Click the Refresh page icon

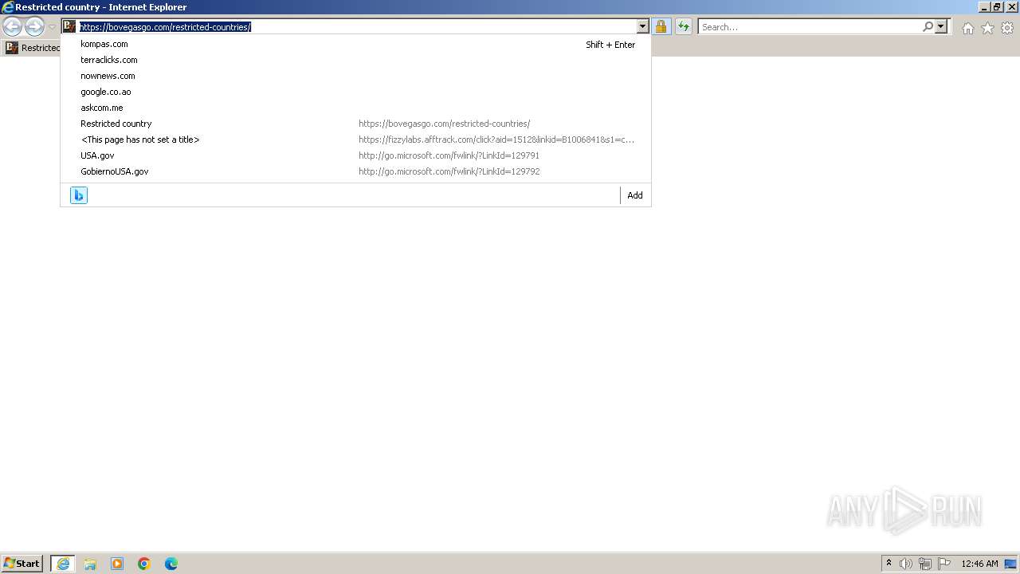(684, 27)
